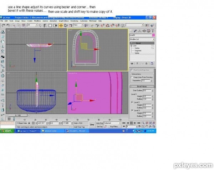This screenshot has height=170, width=214.
Task: Switch to Document1 Microsoft taskbar window
Action: [x=77, y=131]
